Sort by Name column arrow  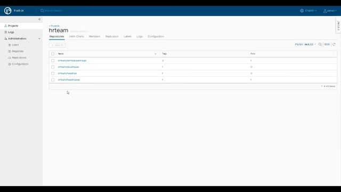[x=155, y=54]
